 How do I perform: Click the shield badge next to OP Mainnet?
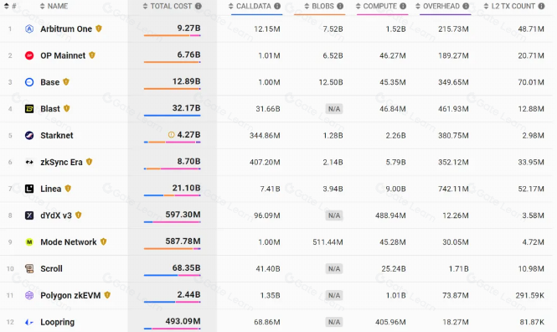coord(92,55)
